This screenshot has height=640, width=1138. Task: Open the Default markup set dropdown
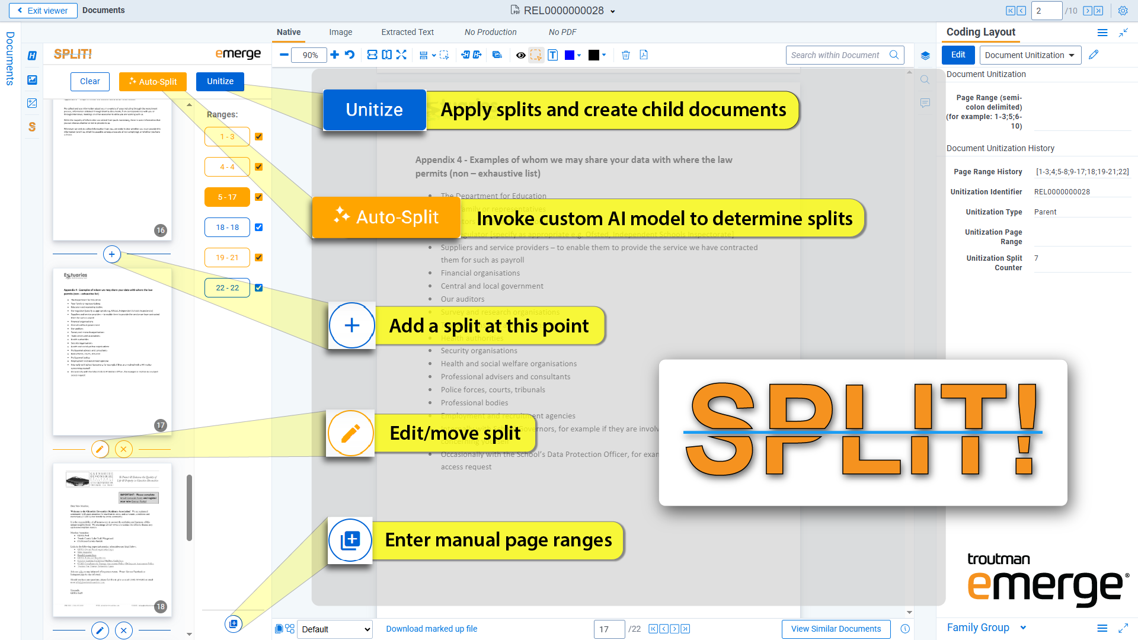tap(335, 629)
